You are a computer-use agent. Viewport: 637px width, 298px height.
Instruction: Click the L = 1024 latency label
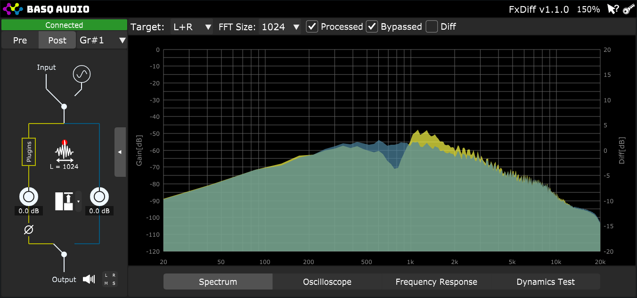(64, 166)
